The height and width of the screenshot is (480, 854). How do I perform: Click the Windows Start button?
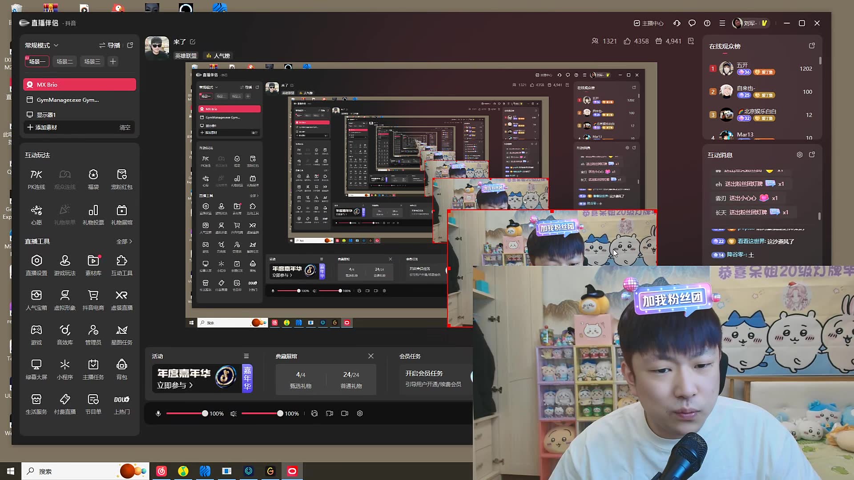[x=11, y=471]
